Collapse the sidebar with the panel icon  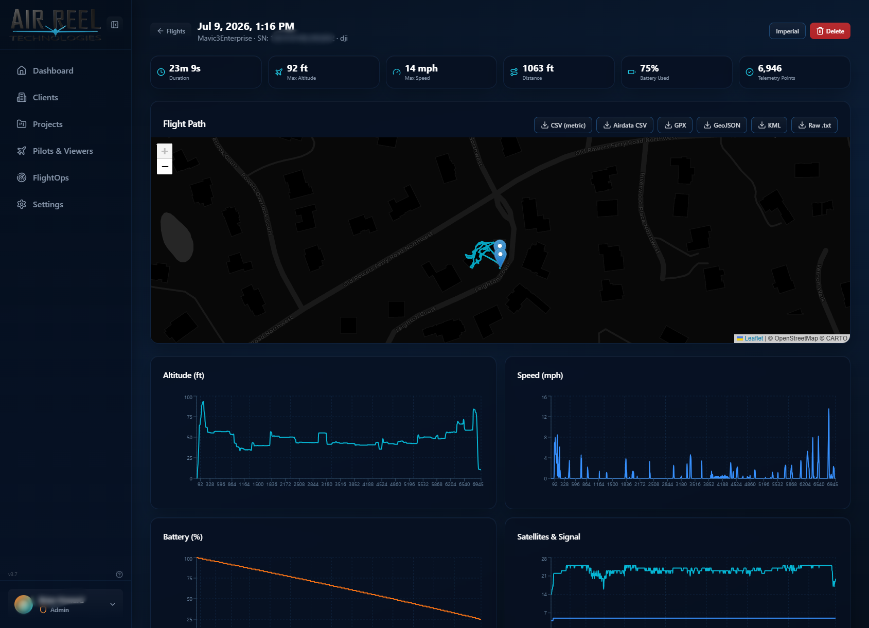coord(115,25)
